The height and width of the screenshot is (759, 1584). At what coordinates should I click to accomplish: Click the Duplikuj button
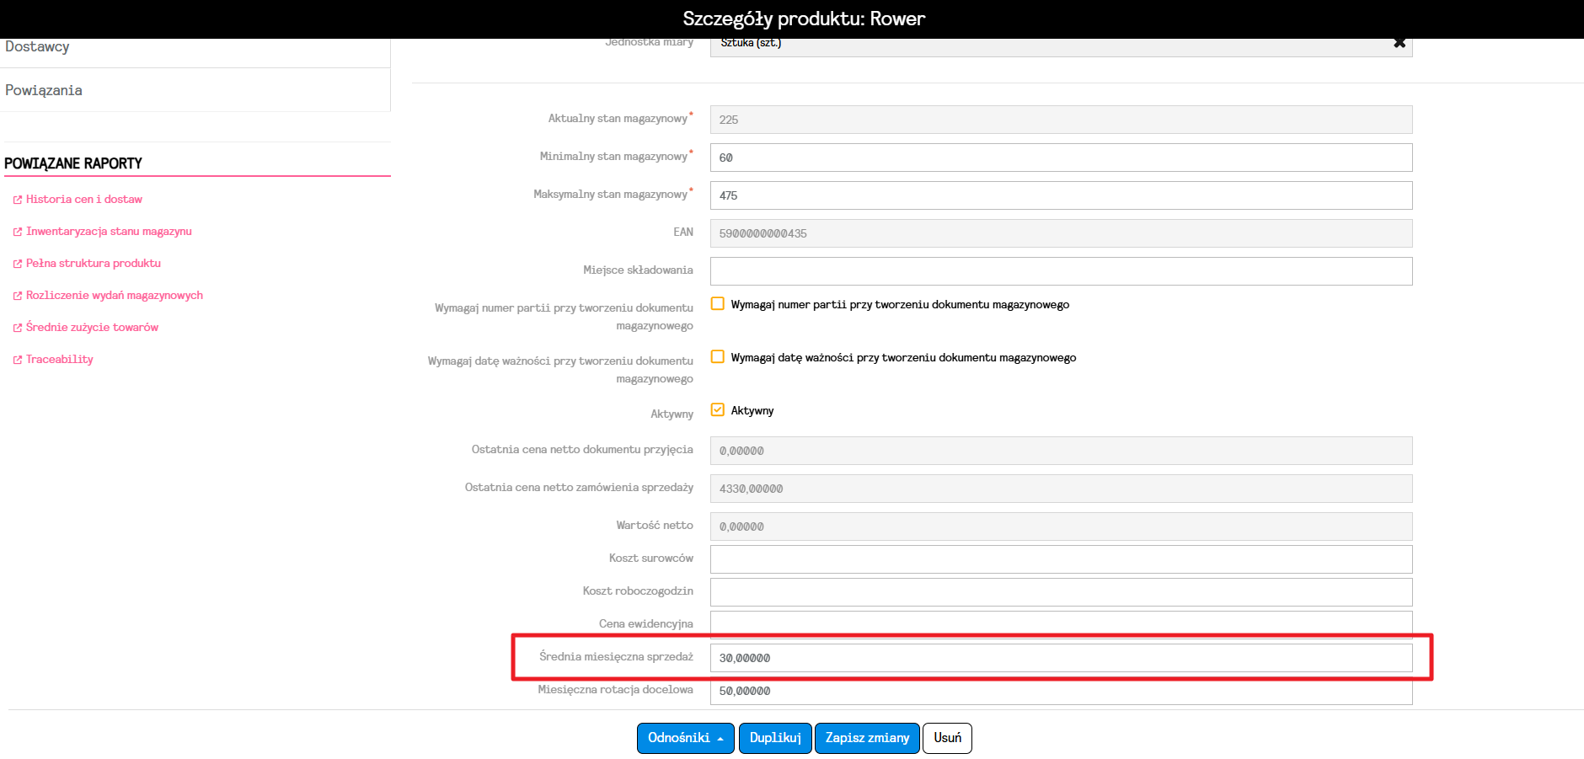pyautogui.click(x=775, y=738)
